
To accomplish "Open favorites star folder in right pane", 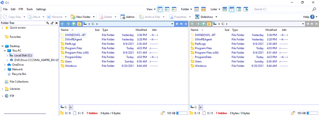I will (209, 24).
